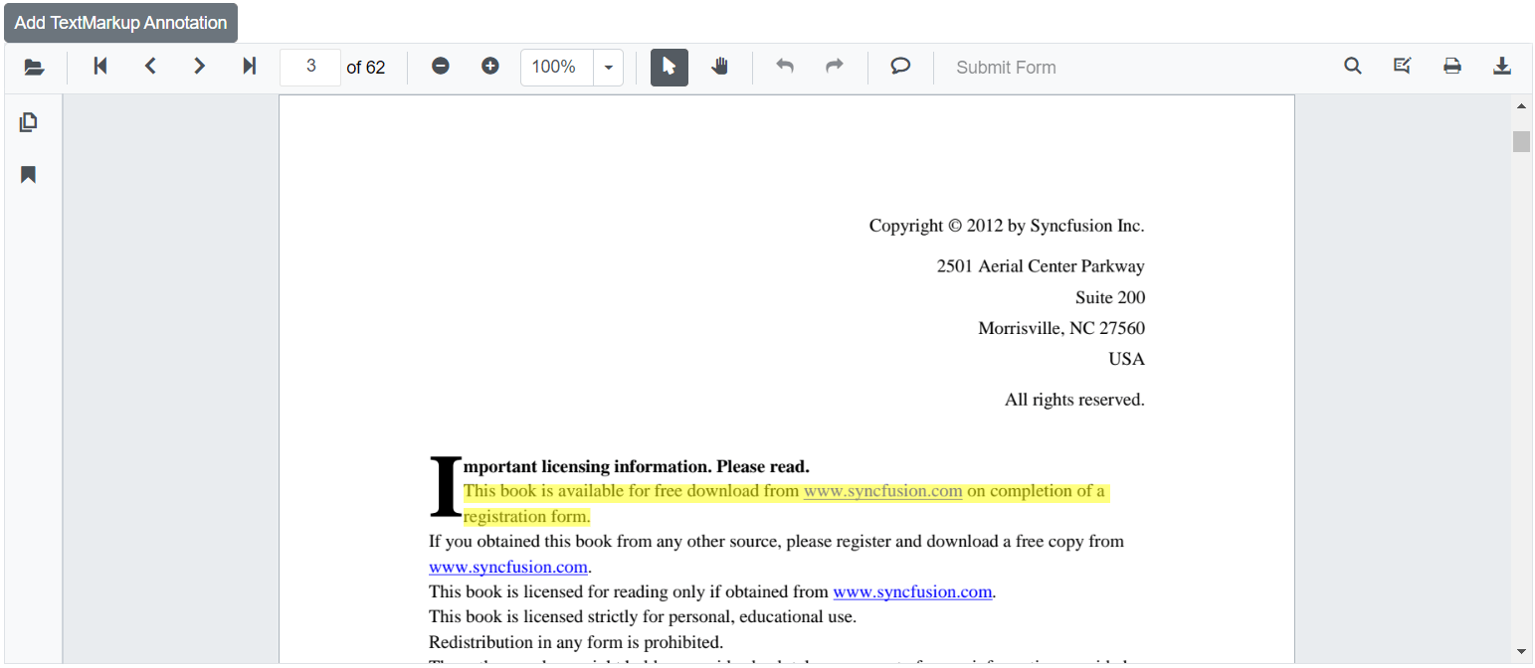This screenshot has height=668, width=1535.
Task: Click the page number input field
Action: [x=310, y=67]
